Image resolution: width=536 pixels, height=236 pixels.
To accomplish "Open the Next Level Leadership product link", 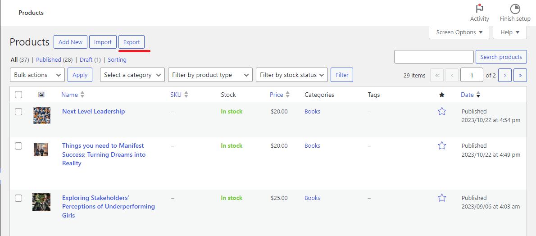I will [x=93, y=111].
